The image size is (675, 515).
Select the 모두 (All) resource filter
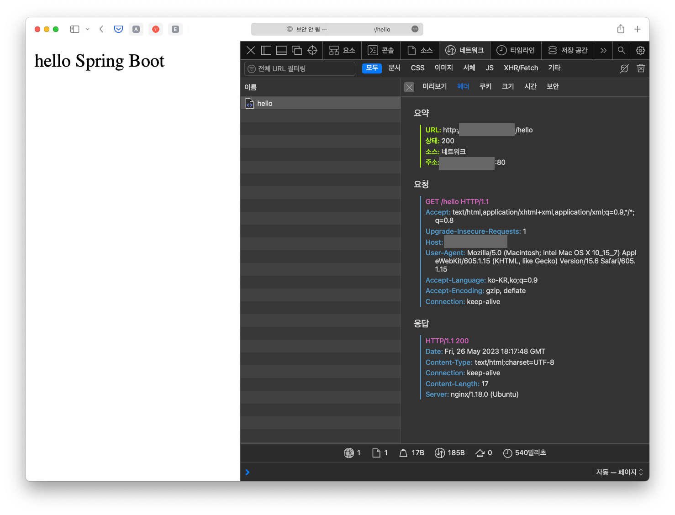[372, 68]
